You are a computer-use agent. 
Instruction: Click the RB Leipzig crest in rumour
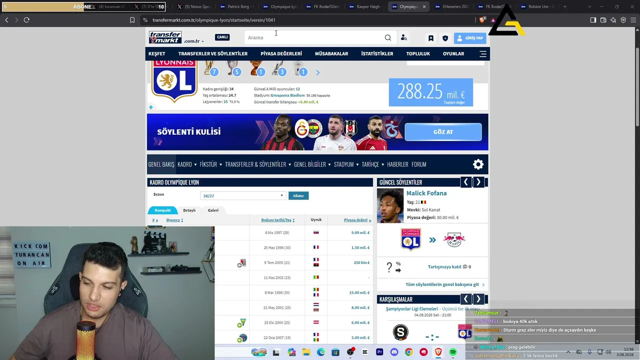click(x=454, y=240)
